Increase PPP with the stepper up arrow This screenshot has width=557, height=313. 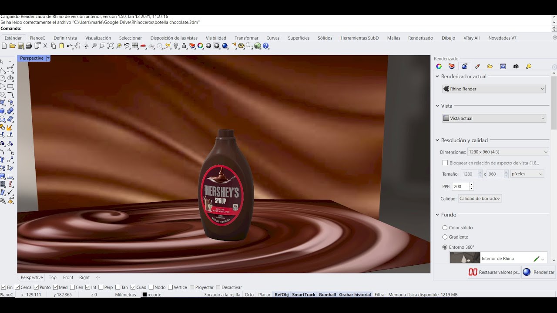point(471,184)
